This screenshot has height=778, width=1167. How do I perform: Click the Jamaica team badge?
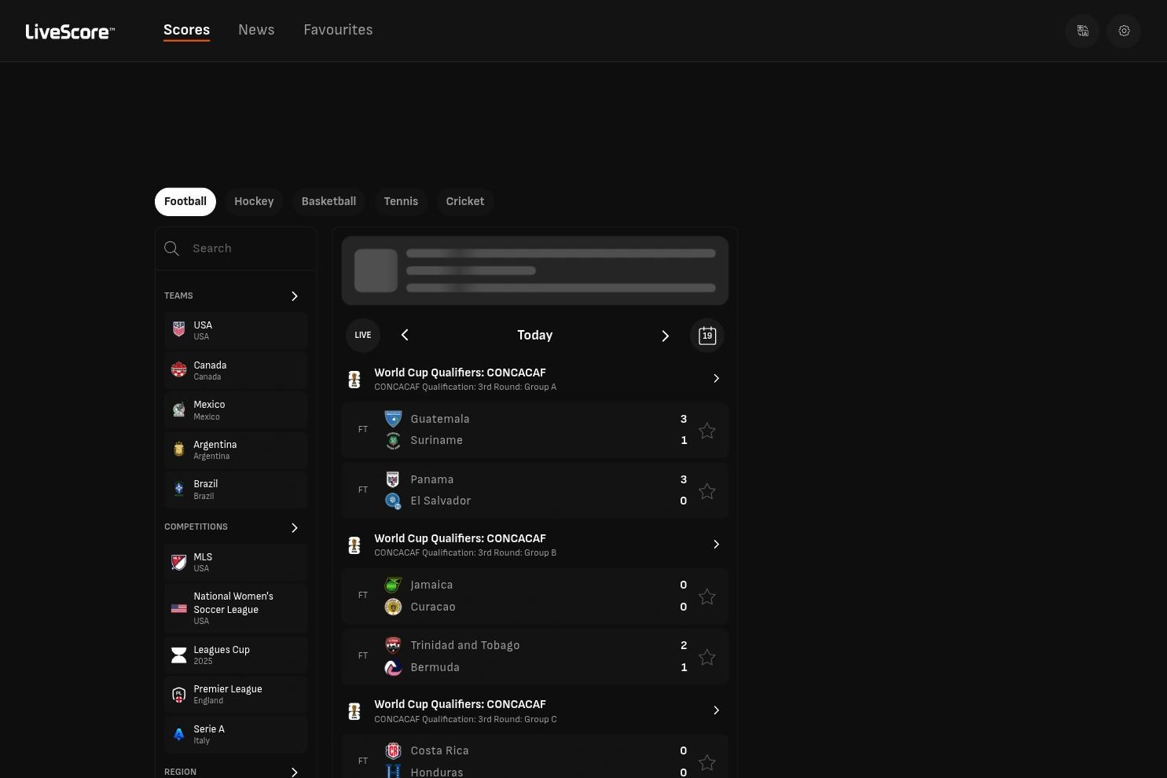point(393,585)
